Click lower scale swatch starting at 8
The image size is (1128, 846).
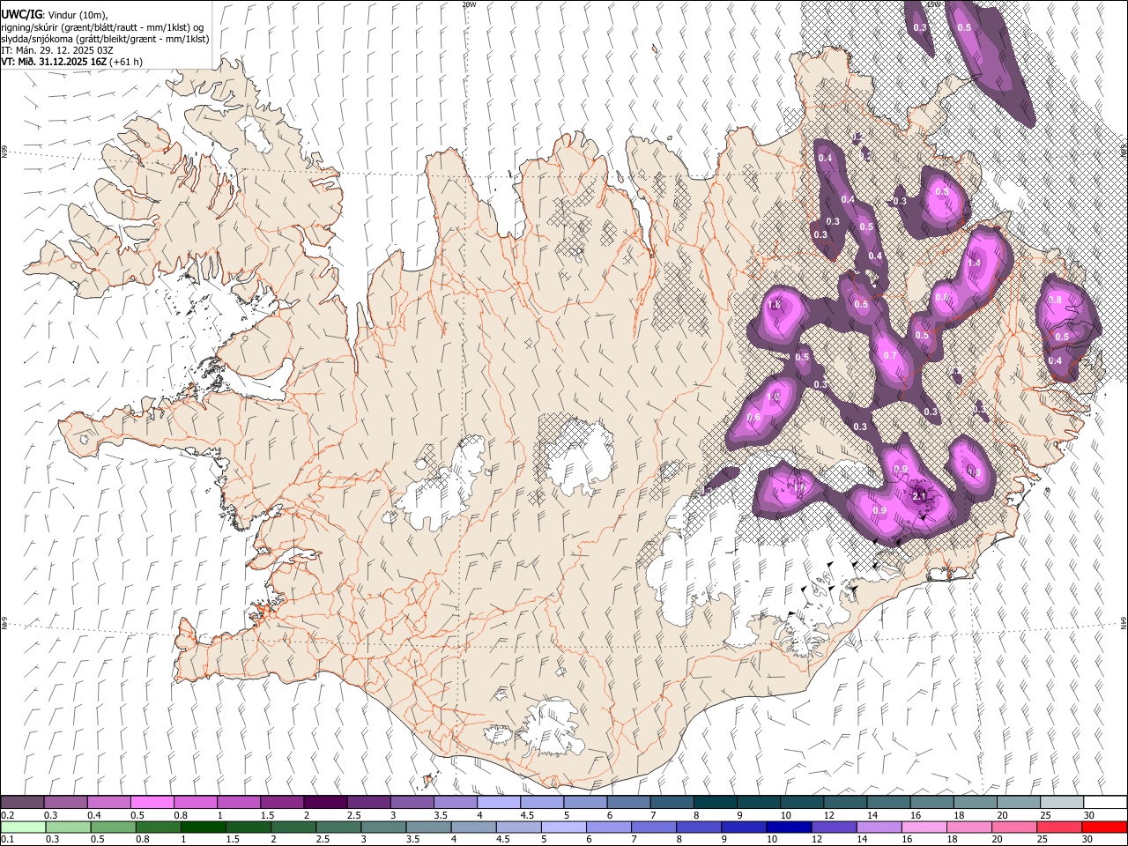(699, 827)
